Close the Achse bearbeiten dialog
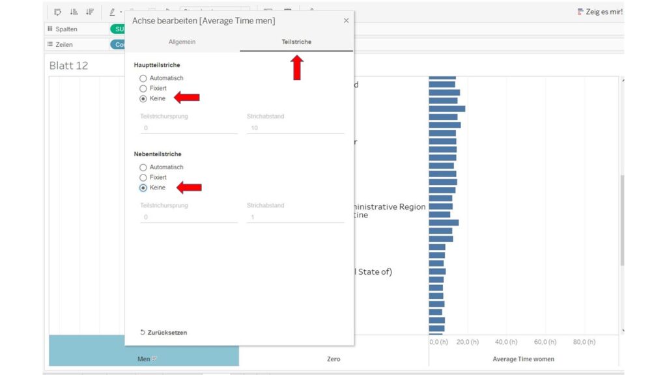 click(x=347, y=20)
